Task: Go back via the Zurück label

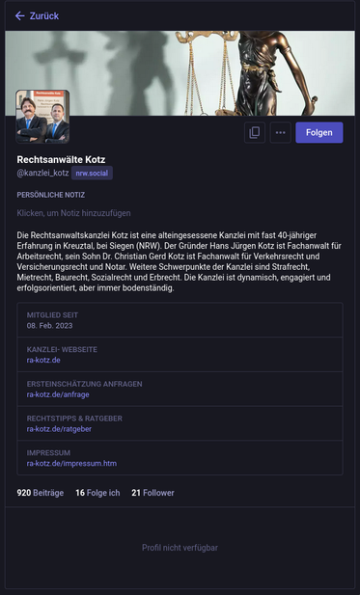Action: [x=44, y=16]
